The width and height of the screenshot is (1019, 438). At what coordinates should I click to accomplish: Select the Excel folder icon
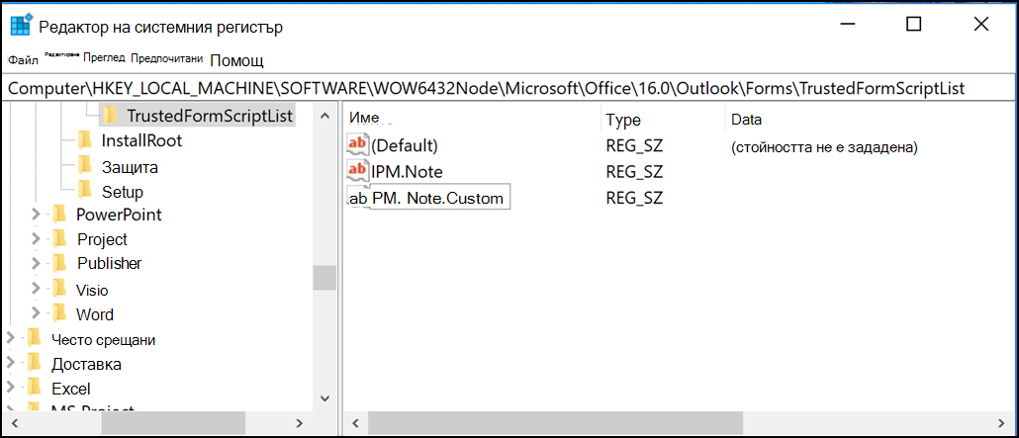coord(35,389)
